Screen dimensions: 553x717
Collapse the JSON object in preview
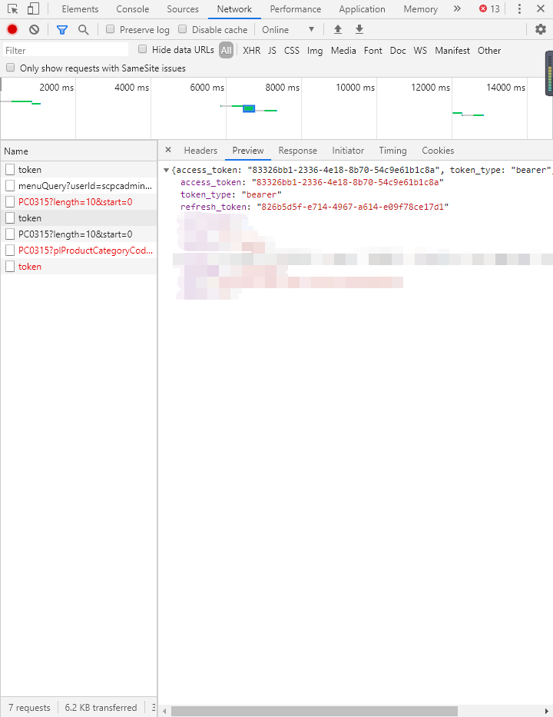pos(167,170)
